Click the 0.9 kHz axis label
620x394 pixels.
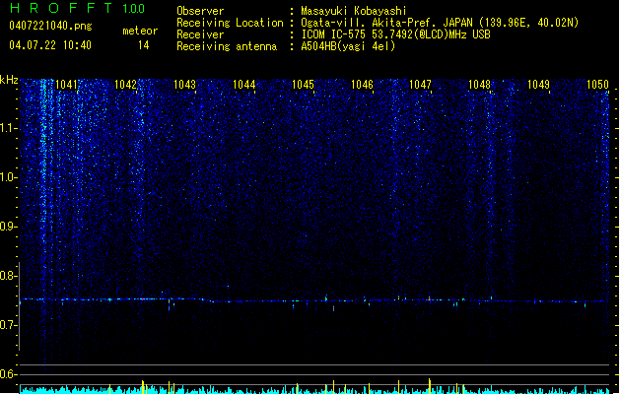click(9, 227)
